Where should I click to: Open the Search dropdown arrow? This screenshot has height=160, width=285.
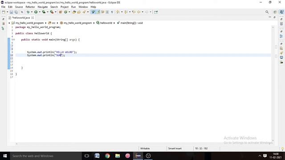point(88,12)
